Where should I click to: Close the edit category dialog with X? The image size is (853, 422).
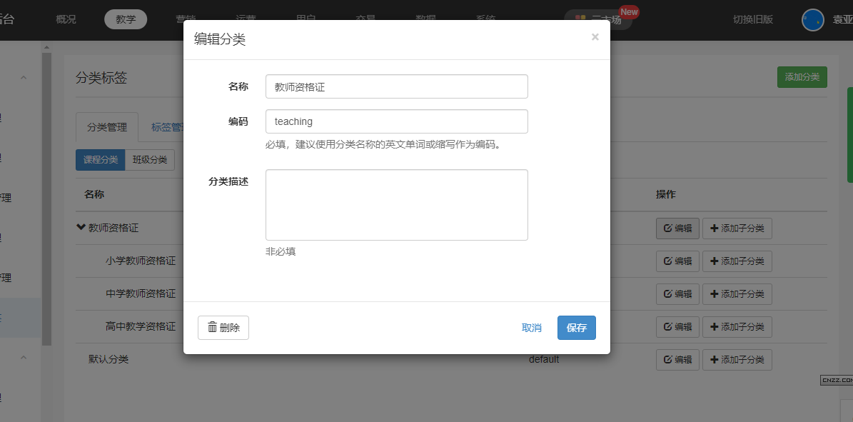coord(595,38)
